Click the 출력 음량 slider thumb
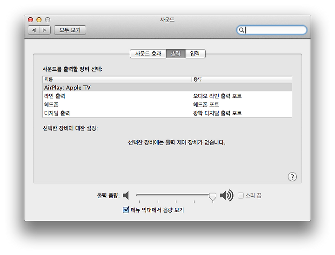Screen dimensions: 335x255 point(212,197)
